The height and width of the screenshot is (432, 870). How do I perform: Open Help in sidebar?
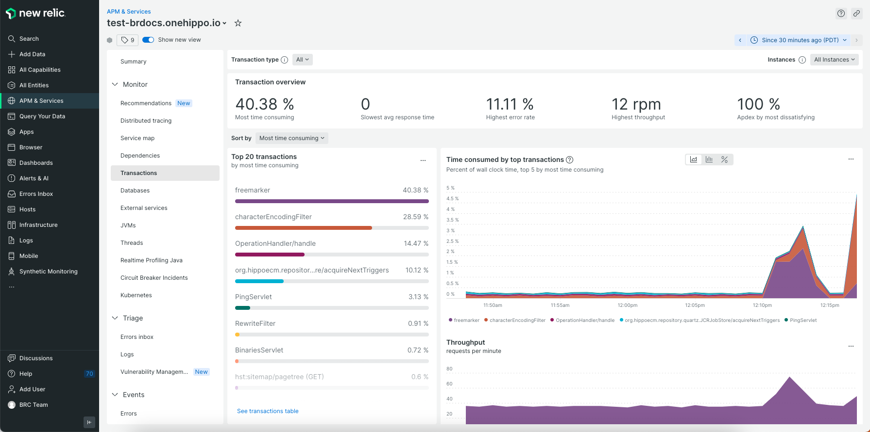(x=50, y=374)
